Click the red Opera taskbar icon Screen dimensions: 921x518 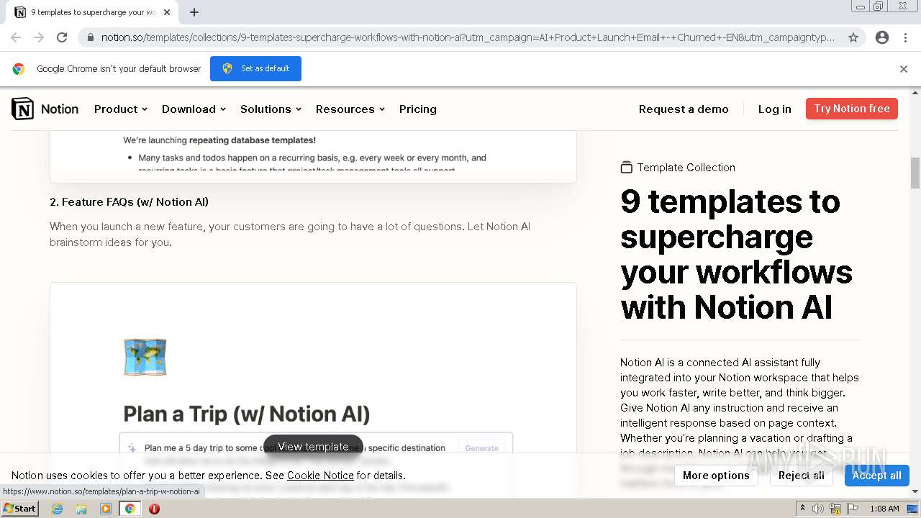pyautogui.click(x=154, y=509)
